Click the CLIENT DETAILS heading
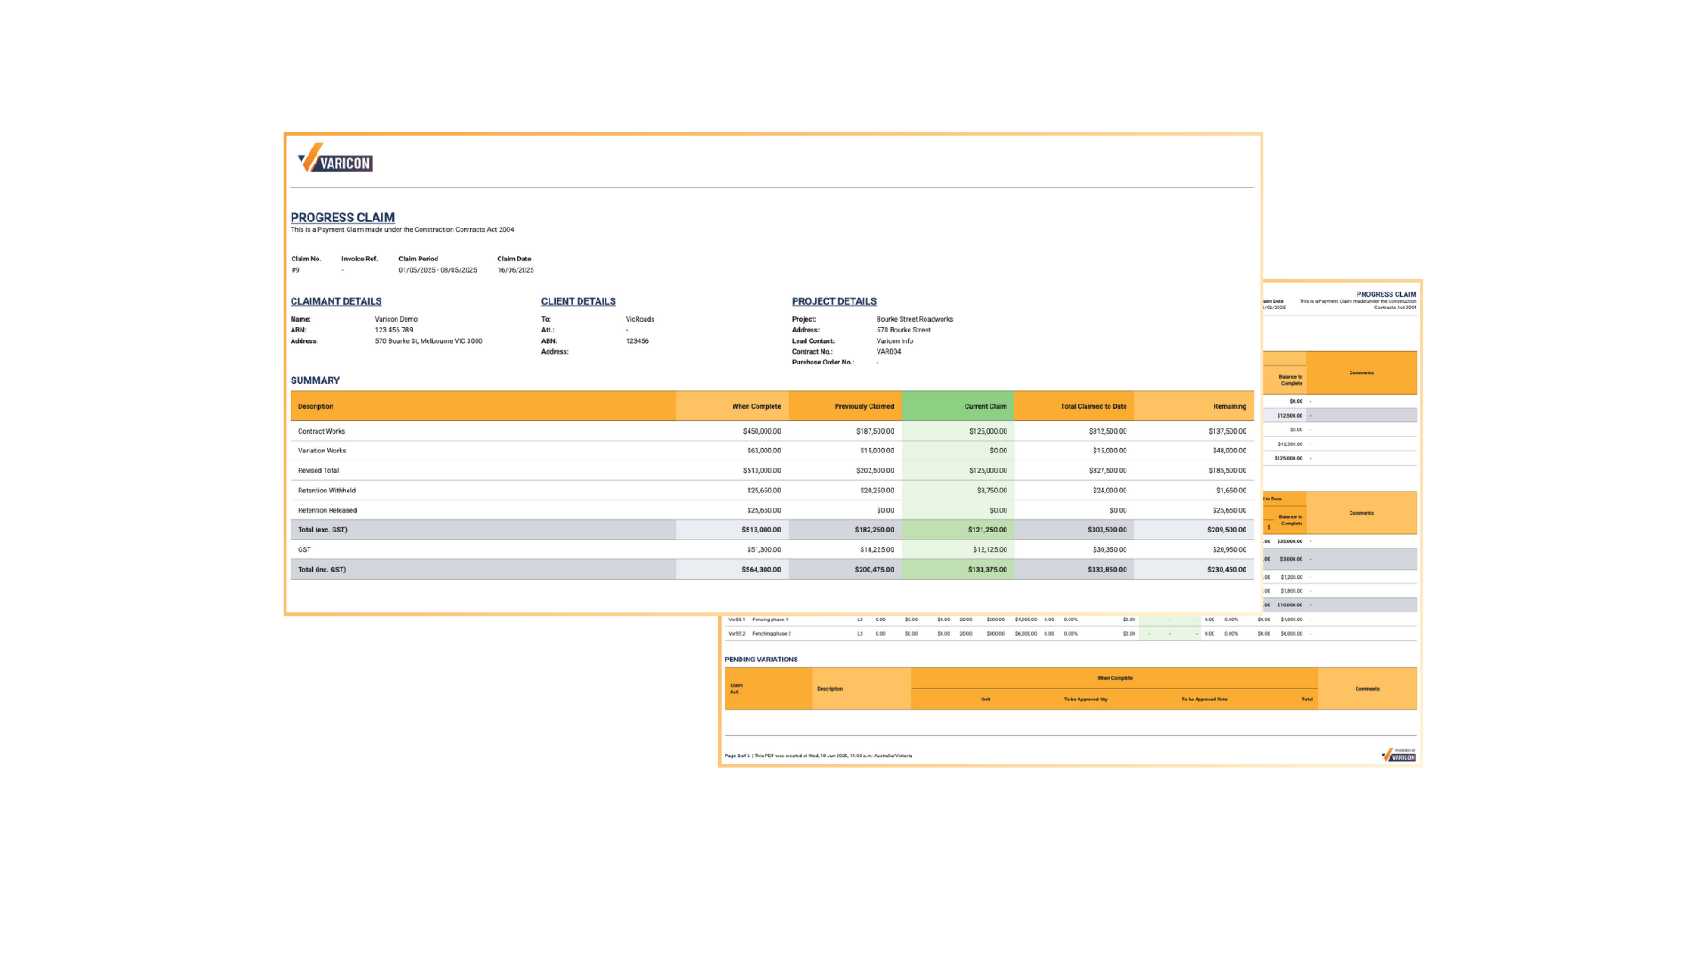 (579, 301)
